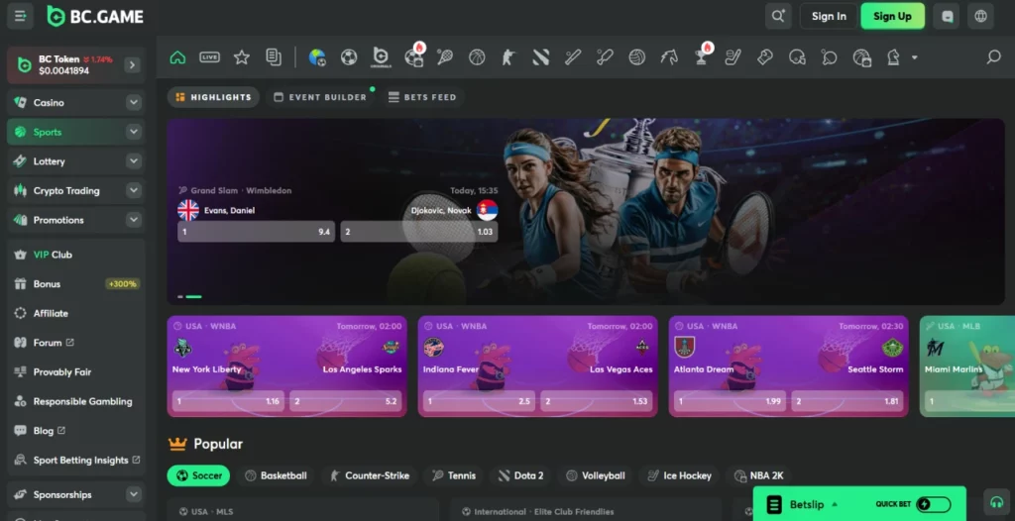Screen dimensions: 1015x521
Task: Click the BC.GAME logo
Action: pyautogui.click(x=95, y=16)
